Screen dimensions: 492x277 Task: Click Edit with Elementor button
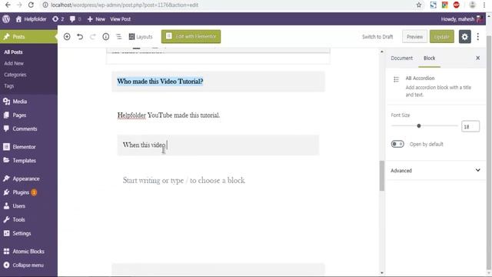(x=191, y=36)
